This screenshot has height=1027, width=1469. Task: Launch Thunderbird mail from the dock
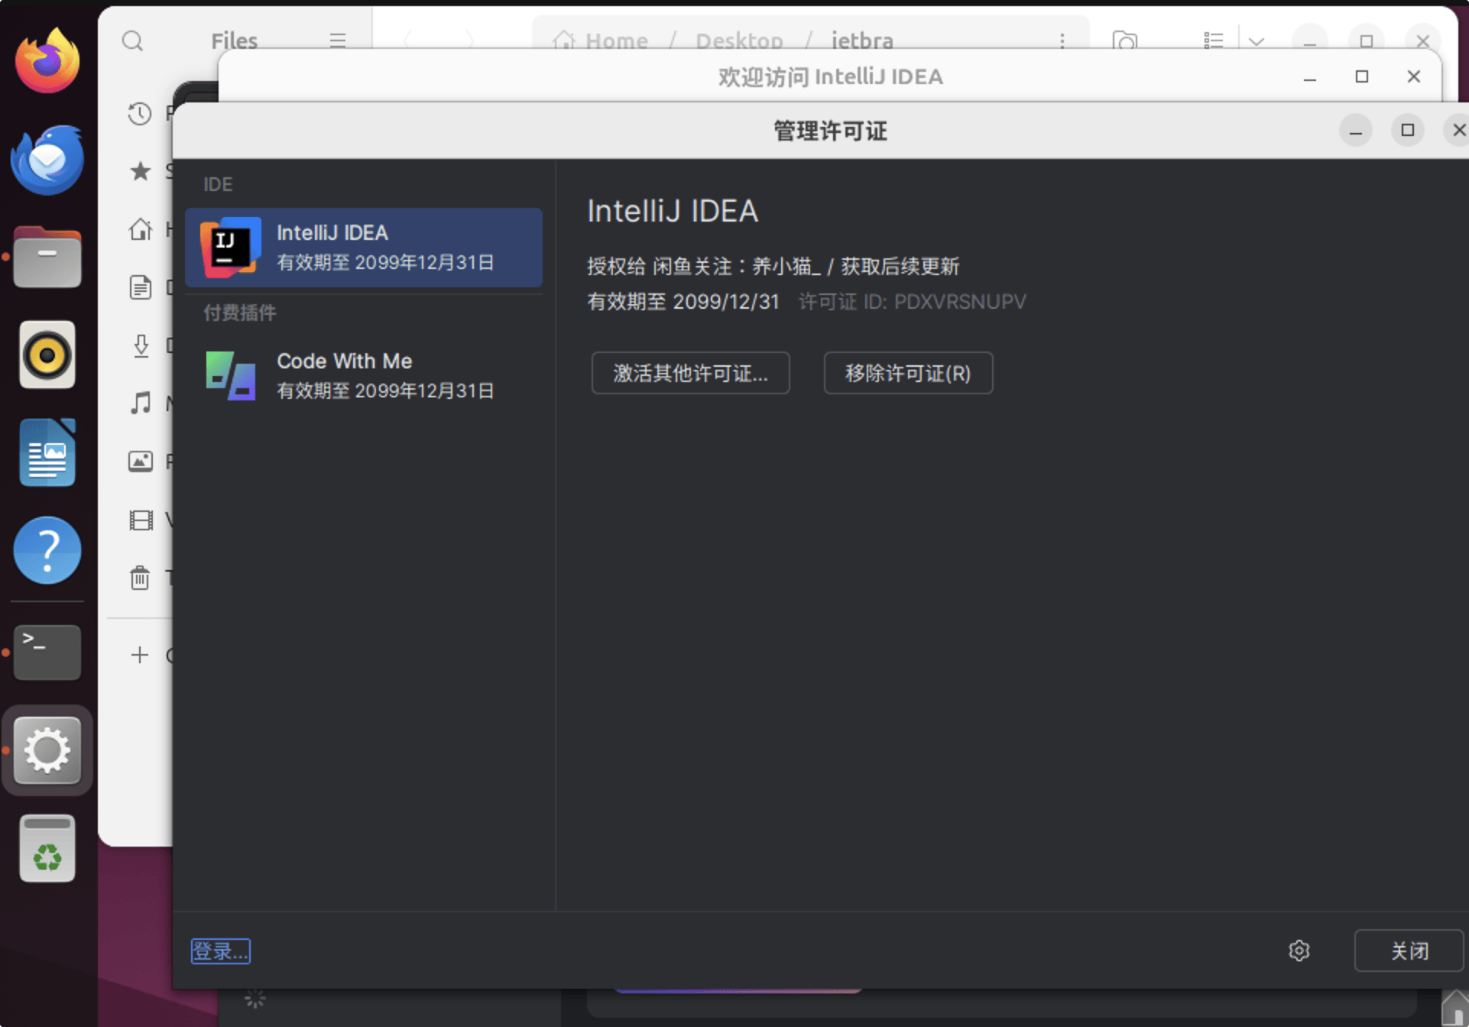pyautogui.click(x=47, y=159)
